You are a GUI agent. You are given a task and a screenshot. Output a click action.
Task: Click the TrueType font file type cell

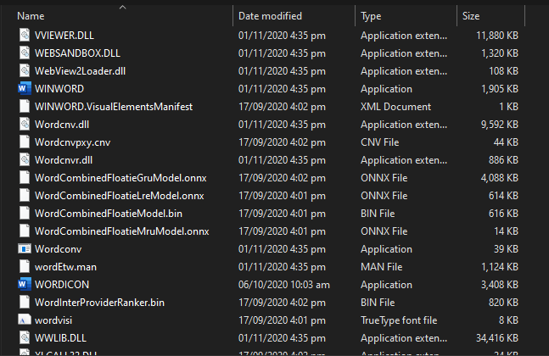399,320
